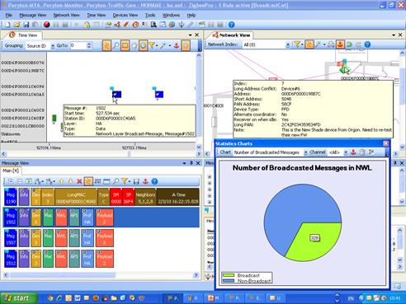
Task: Open the magnifier search tool in Time View
Action: (116, 45)
